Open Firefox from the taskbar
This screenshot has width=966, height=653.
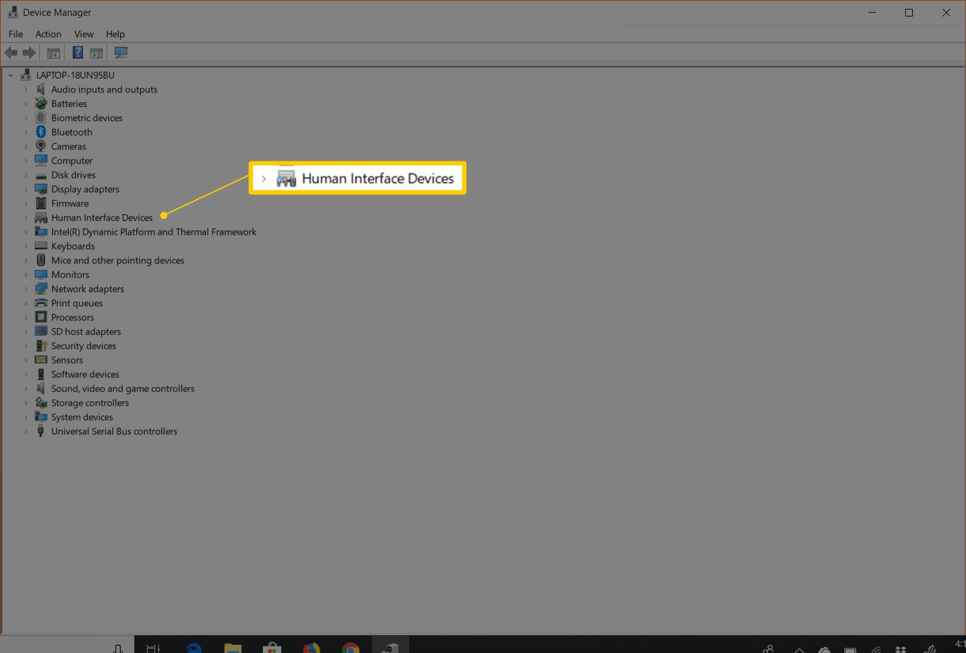311,647
